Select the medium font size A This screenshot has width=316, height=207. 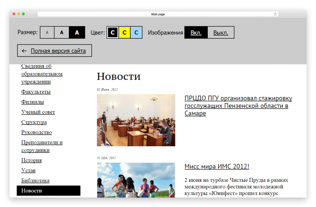62,32
